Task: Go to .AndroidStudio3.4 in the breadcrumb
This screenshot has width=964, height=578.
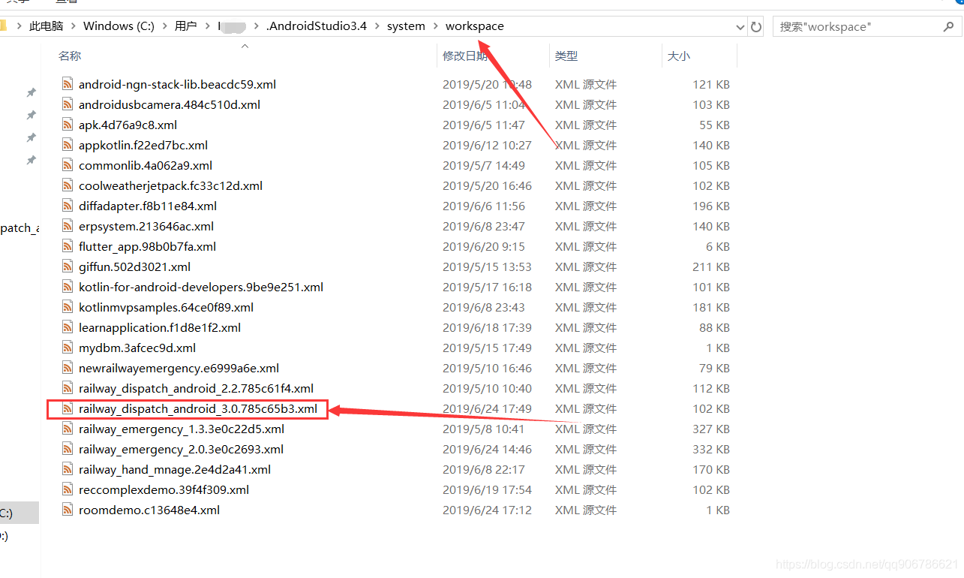Action: pos(317,26)
